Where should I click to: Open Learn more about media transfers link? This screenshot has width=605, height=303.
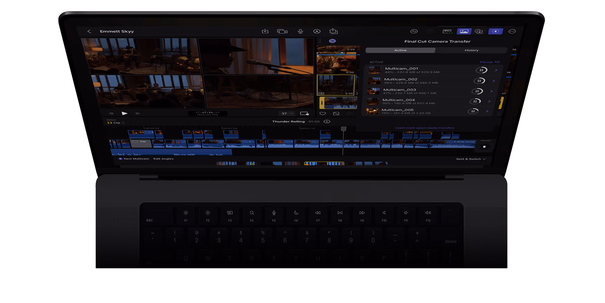point(425,128)
